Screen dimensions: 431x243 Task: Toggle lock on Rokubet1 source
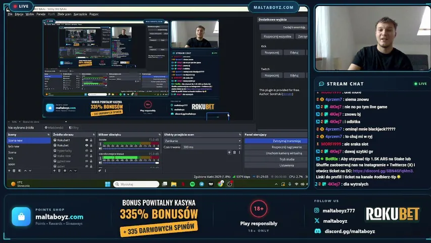pos(91,140)
